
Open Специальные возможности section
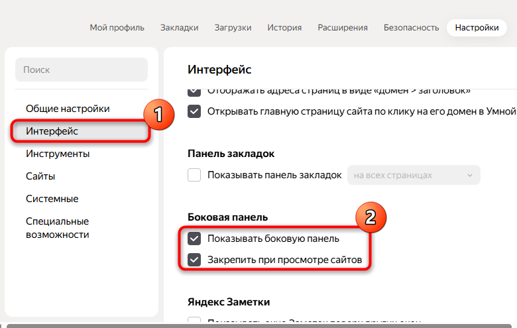tap(58, 228)
